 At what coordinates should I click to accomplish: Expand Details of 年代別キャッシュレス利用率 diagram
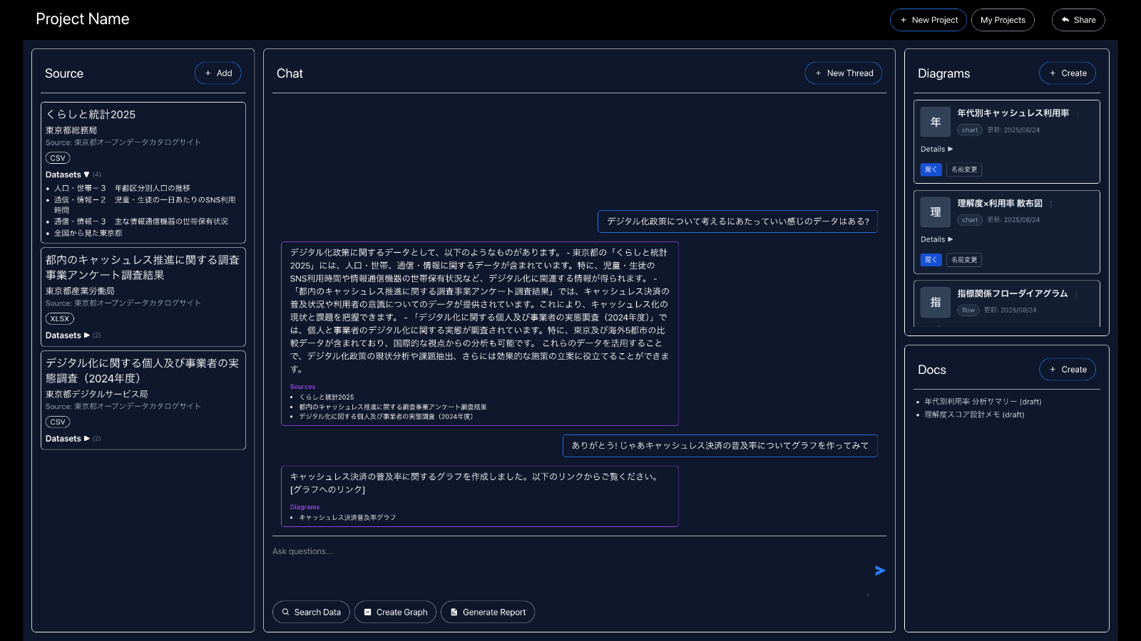pos(936,150)
